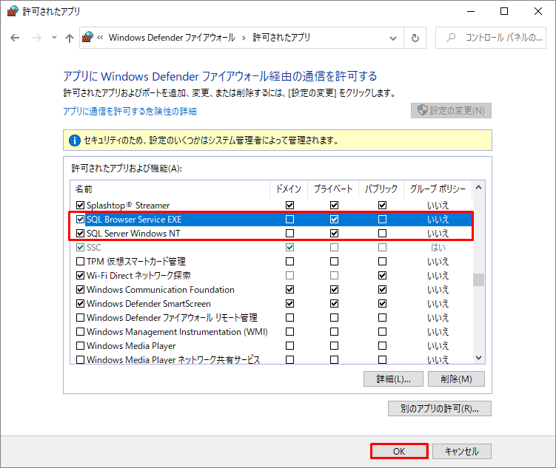Focus the Control Panel search field
Screen dimensions: 556x468
click(x=490, y=38)
